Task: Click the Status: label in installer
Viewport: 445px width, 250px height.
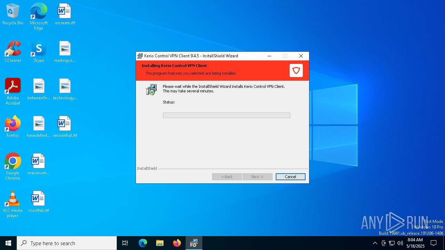Action: click(x=169, y=102)
